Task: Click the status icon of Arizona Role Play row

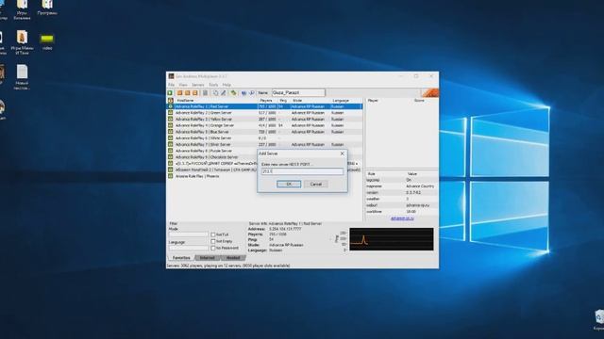Action: pyautogui.click(x=170, y=176)
